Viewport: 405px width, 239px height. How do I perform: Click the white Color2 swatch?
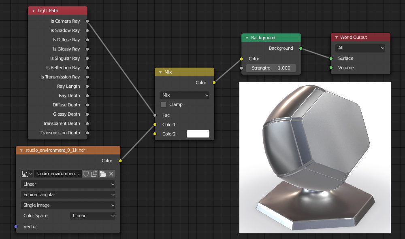198,134
